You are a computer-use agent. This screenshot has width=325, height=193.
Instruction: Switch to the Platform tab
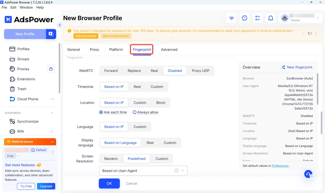(116, 49)
